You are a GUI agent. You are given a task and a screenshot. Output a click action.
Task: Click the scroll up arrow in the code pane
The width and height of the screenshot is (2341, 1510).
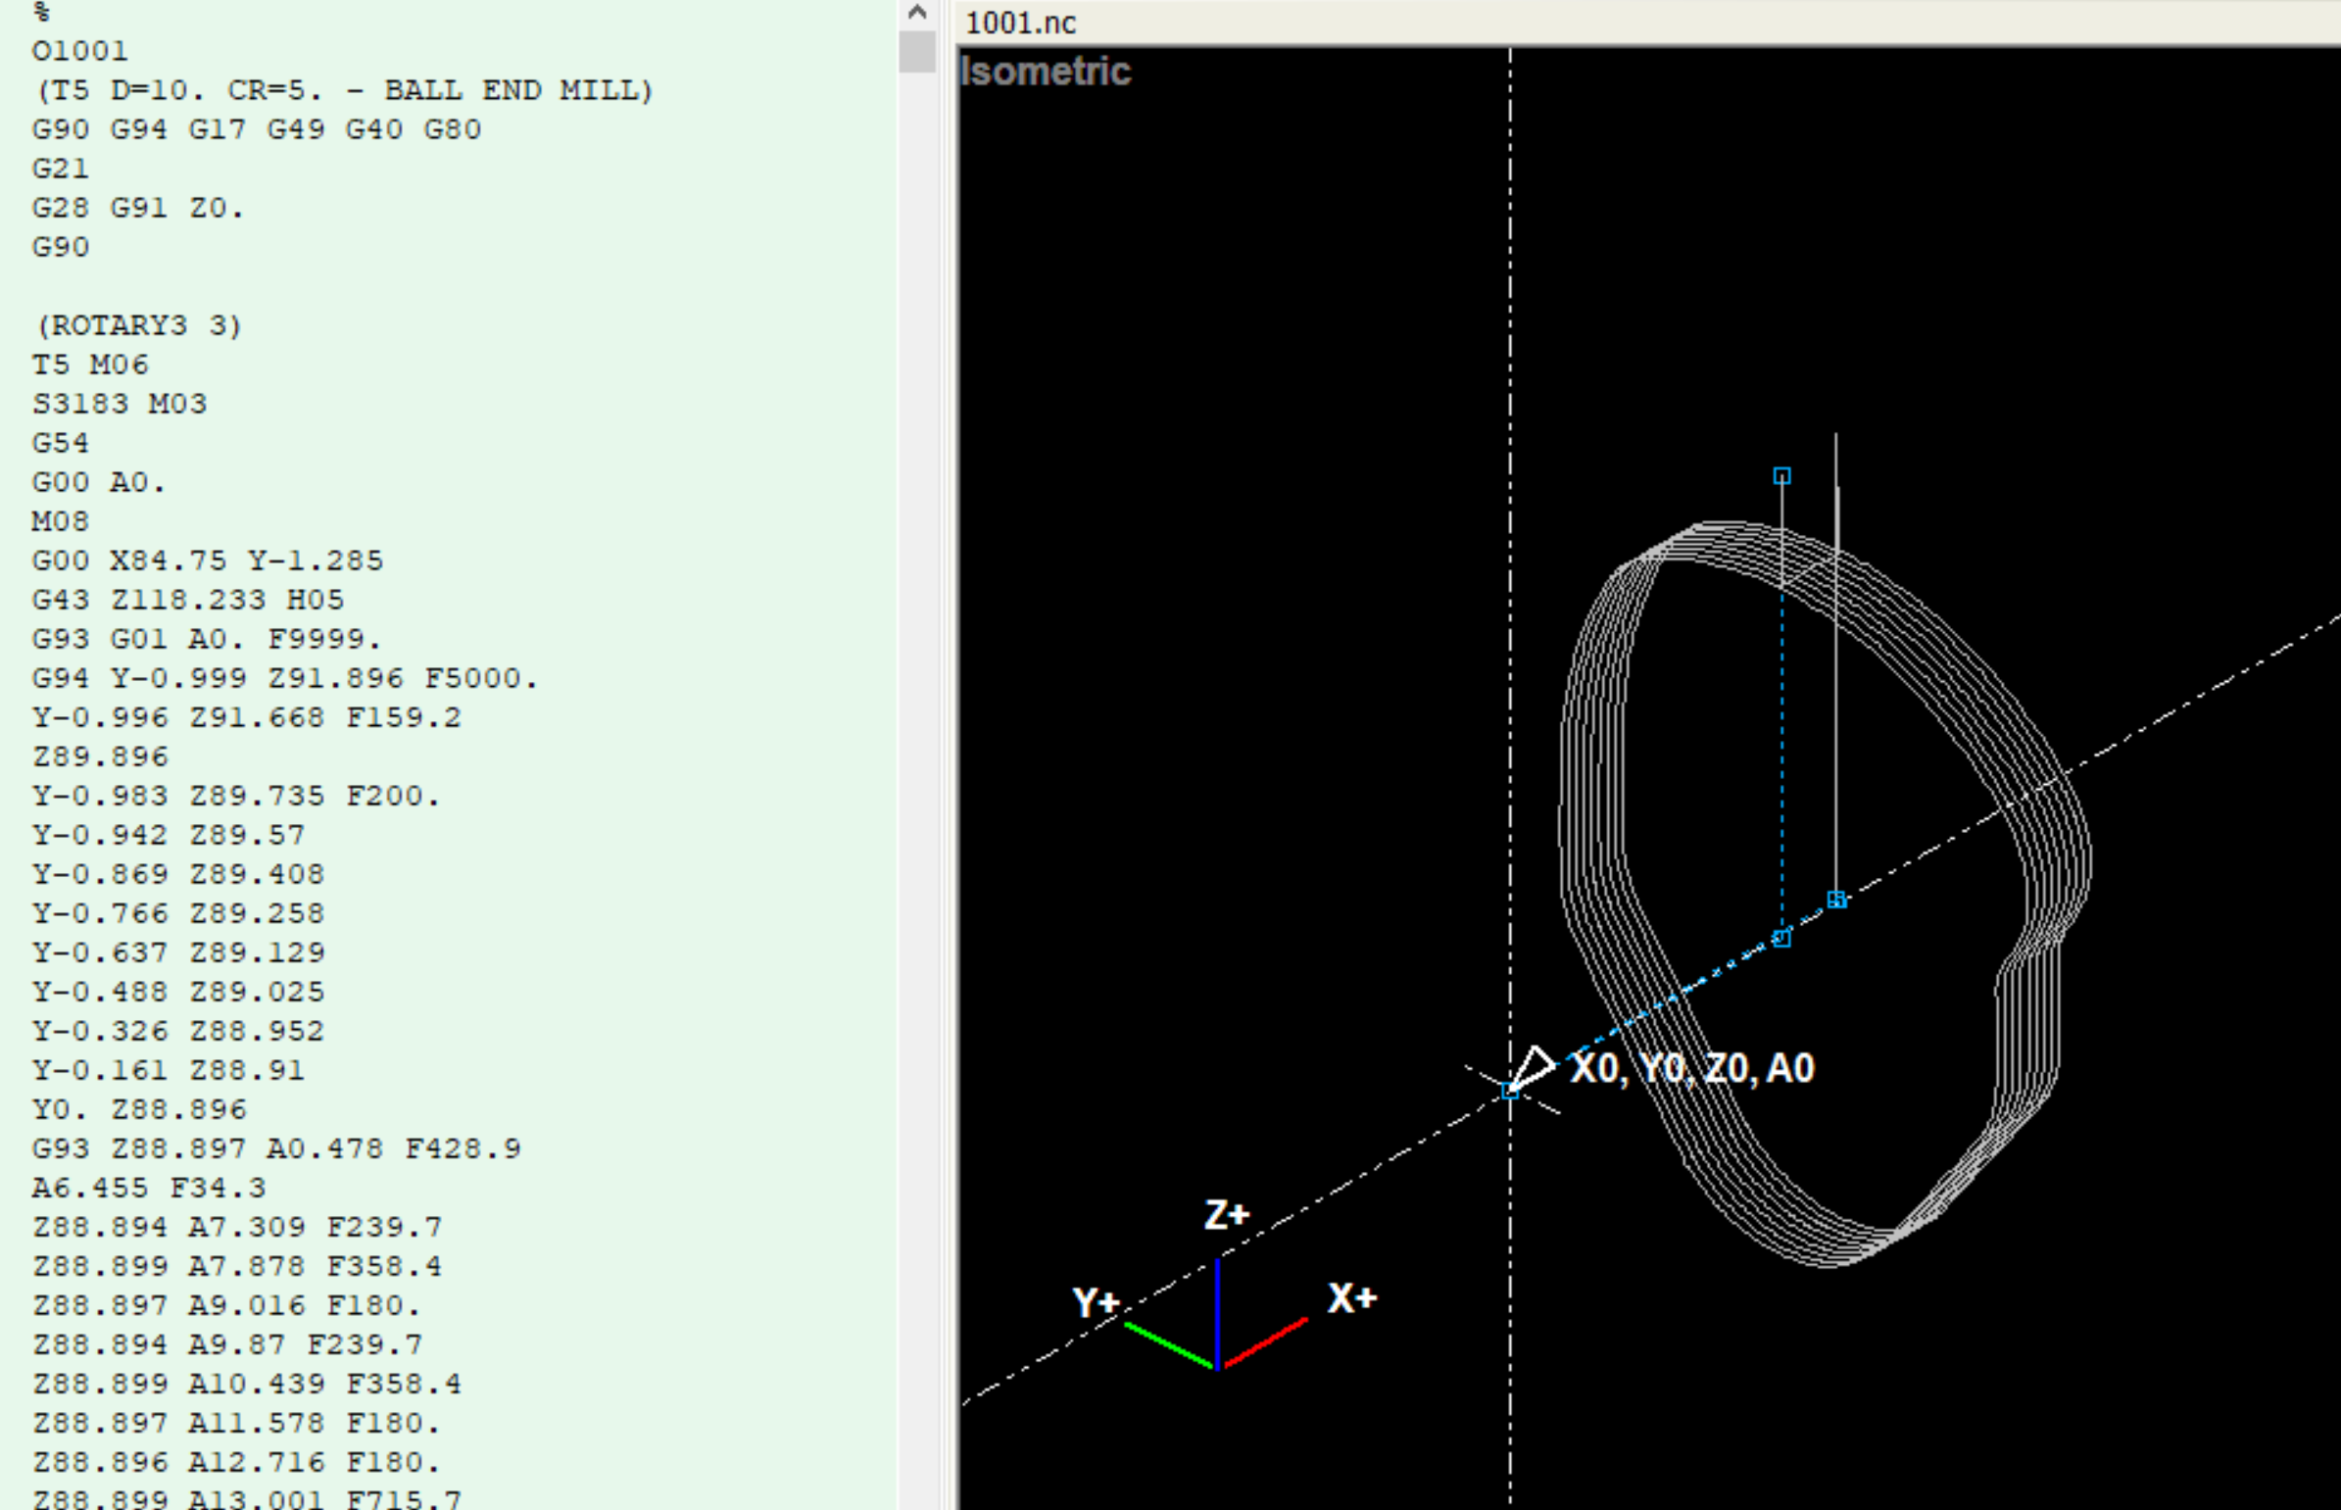click(916, 13)
